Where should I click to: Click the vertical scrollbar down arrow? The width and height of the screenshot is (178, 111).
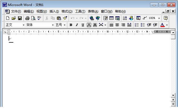(x=173, y=95)
